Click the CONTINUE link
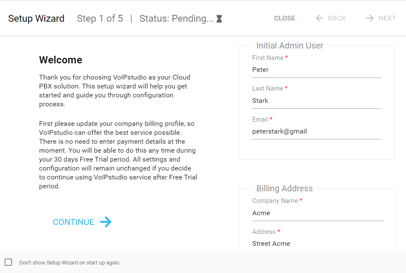 point(73,222)
